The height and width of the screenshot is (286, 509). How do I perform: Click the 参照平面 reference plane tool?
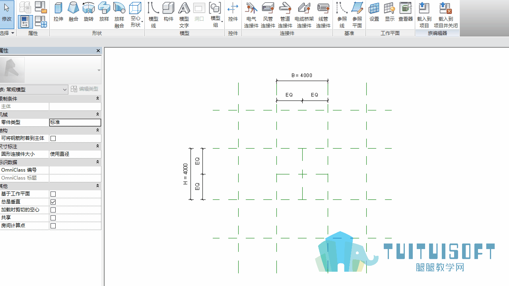[x=357, y=15]
